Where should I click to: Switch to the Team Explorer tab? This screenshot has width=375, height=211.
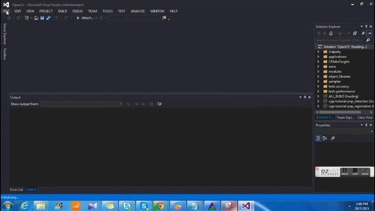point(345,117)
